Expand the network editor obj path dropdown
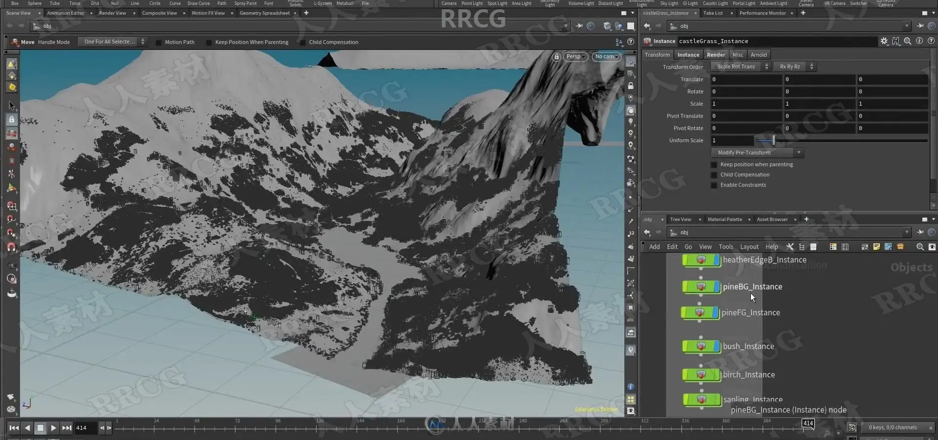Screen dimensions: 938x440 click(907, 232)
